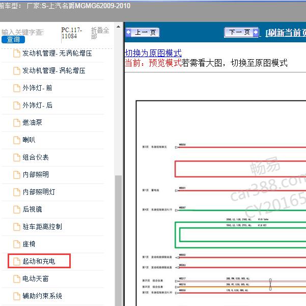
Task: Click document icon beside 驻车距离控制
Action: tap(17, 227)
